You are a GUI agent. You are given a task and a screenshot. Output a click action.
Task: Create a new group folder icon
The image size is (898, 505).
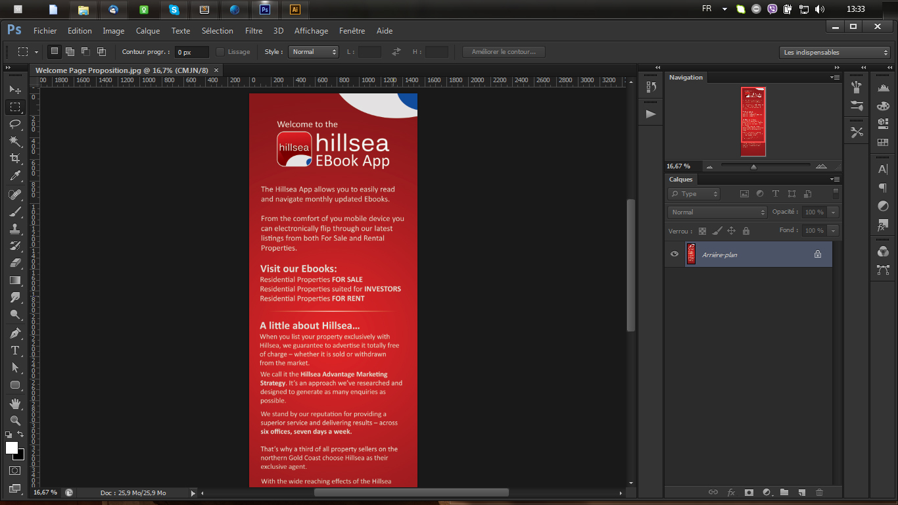tap(784, 492)
